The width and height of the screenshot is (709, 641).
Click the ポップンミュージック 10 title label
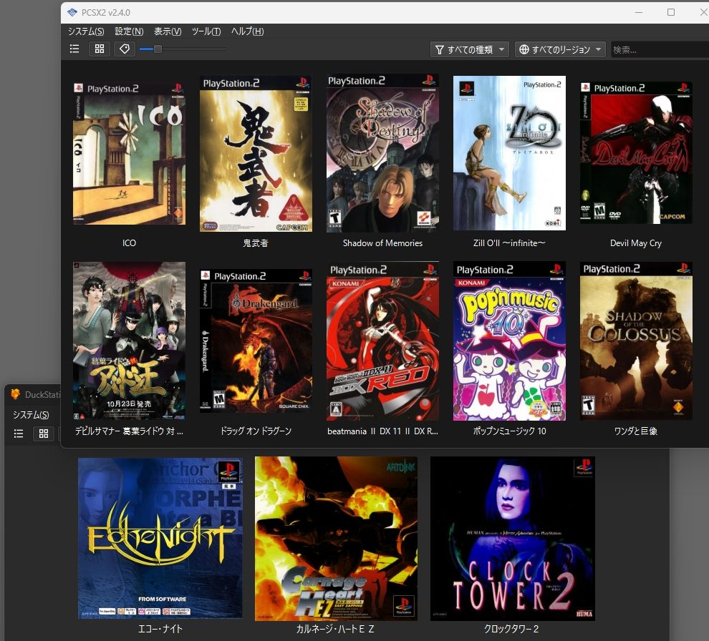click(x=509, y=431)
